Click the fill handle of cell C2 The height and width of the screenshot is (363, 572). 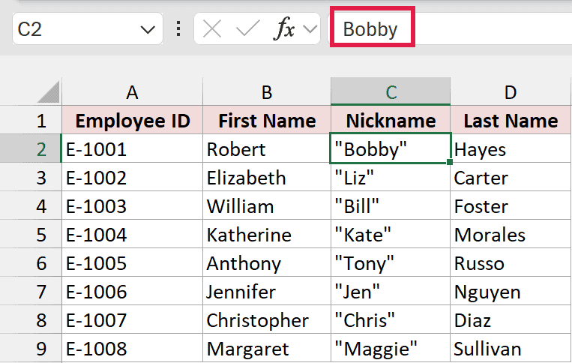point(450,162)
